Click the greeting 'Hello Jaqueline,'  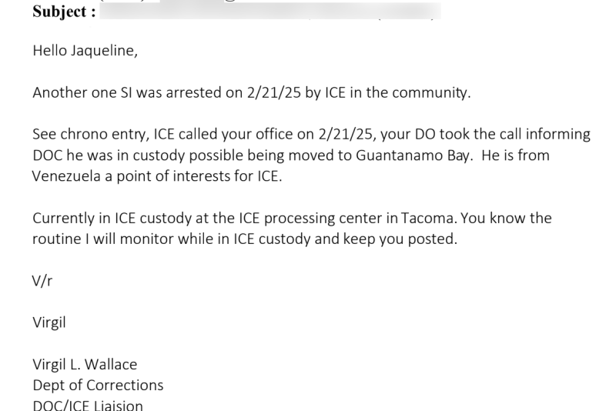pos(85,51)
